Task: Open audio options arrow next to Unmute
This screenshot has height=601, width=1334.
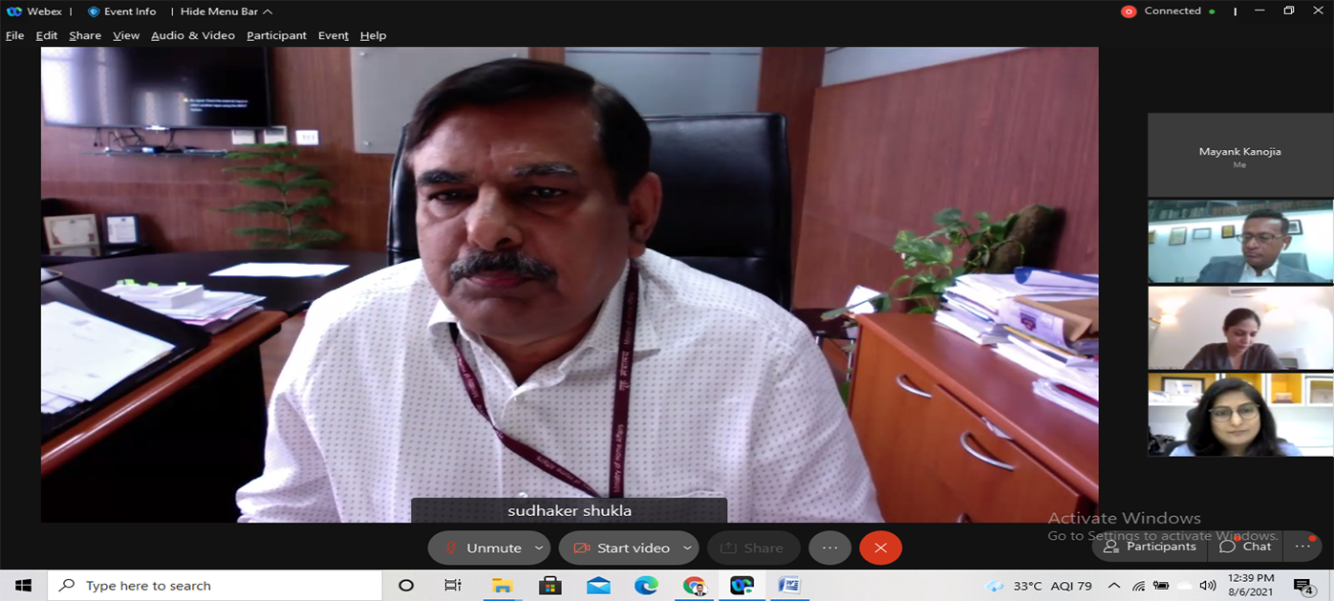Action: (x=539, y=547)
